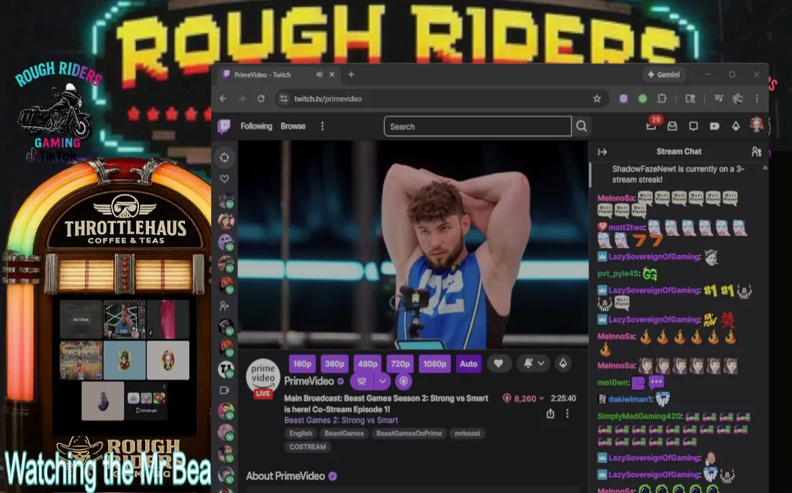Click the Twitch search field
Screen dimensions: 792x493
coord(477,126)
